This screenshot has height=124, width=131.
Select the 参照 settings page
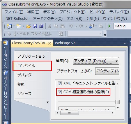tap(21, 84)
